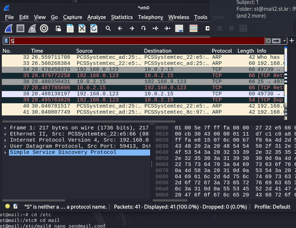Go back in packet history
This screenshot has width=296, height=228.
[120, 29]
